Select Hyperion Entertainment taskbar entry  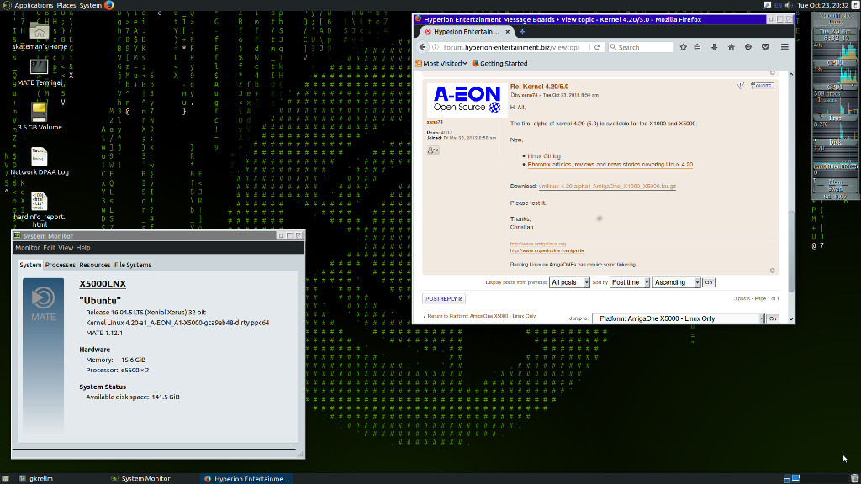click(246, 478)
